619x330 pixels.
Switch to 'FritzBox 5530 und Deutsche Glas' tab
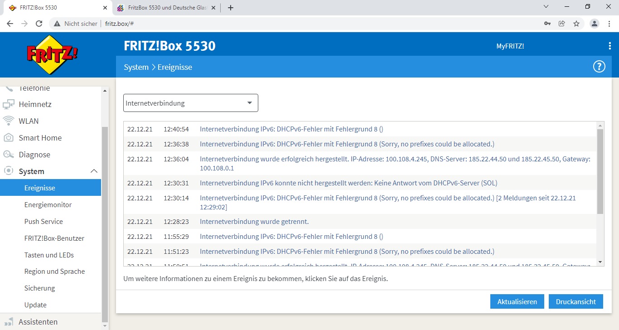point(166,8)
